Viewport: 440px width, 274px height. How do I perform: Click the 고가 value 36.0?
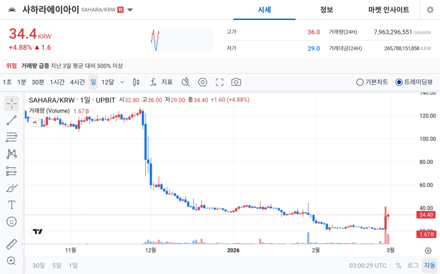click(x=314, y=32)
